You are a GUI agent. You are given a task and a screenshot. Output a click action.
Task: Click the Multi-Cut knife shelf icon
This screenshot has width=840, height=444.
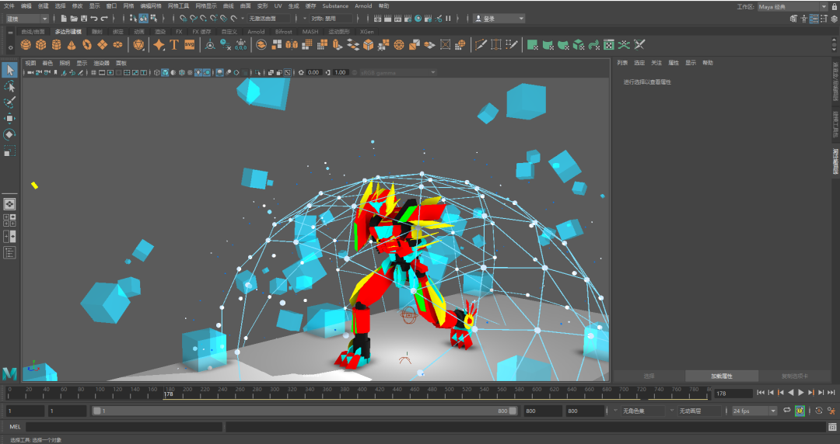click(481, 45)
